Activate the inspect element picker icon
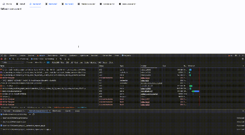 pyautogui.click(x=2, y=55)
